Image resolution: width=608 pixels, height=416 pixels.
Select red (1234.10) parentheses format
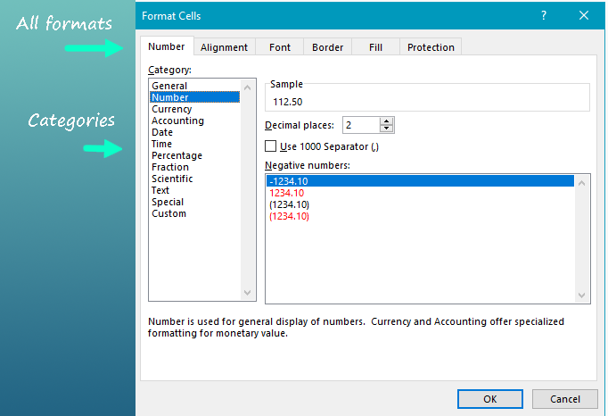(420, 216)
